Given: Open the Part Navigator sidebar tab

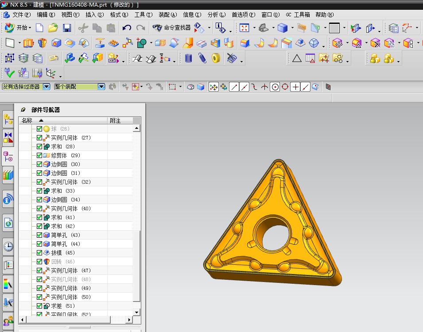Looking at the screenshot, I should tap(8, 157).
